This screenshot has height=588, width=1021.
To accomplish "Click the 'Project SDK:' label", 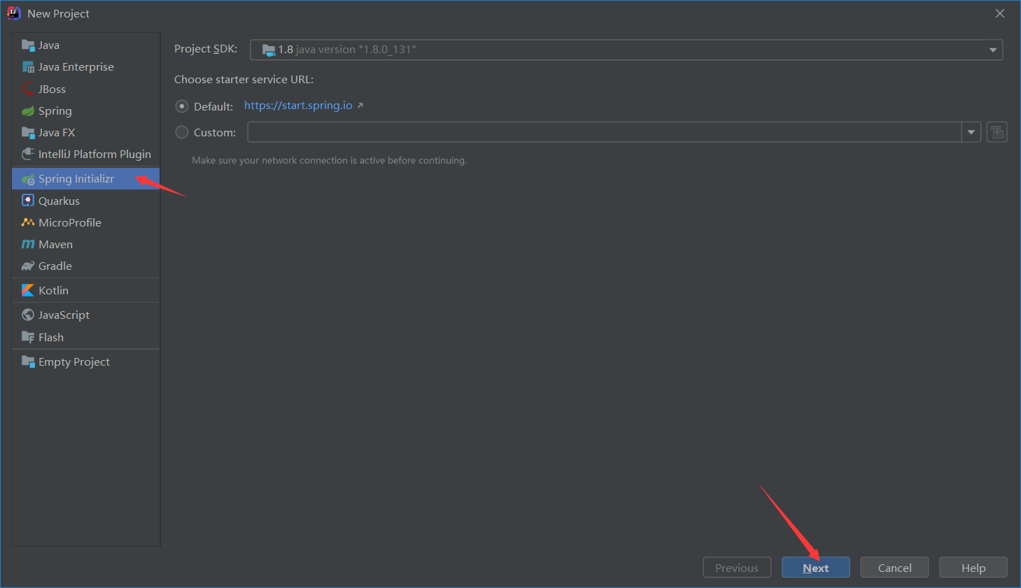I will [x=206, y=49].
